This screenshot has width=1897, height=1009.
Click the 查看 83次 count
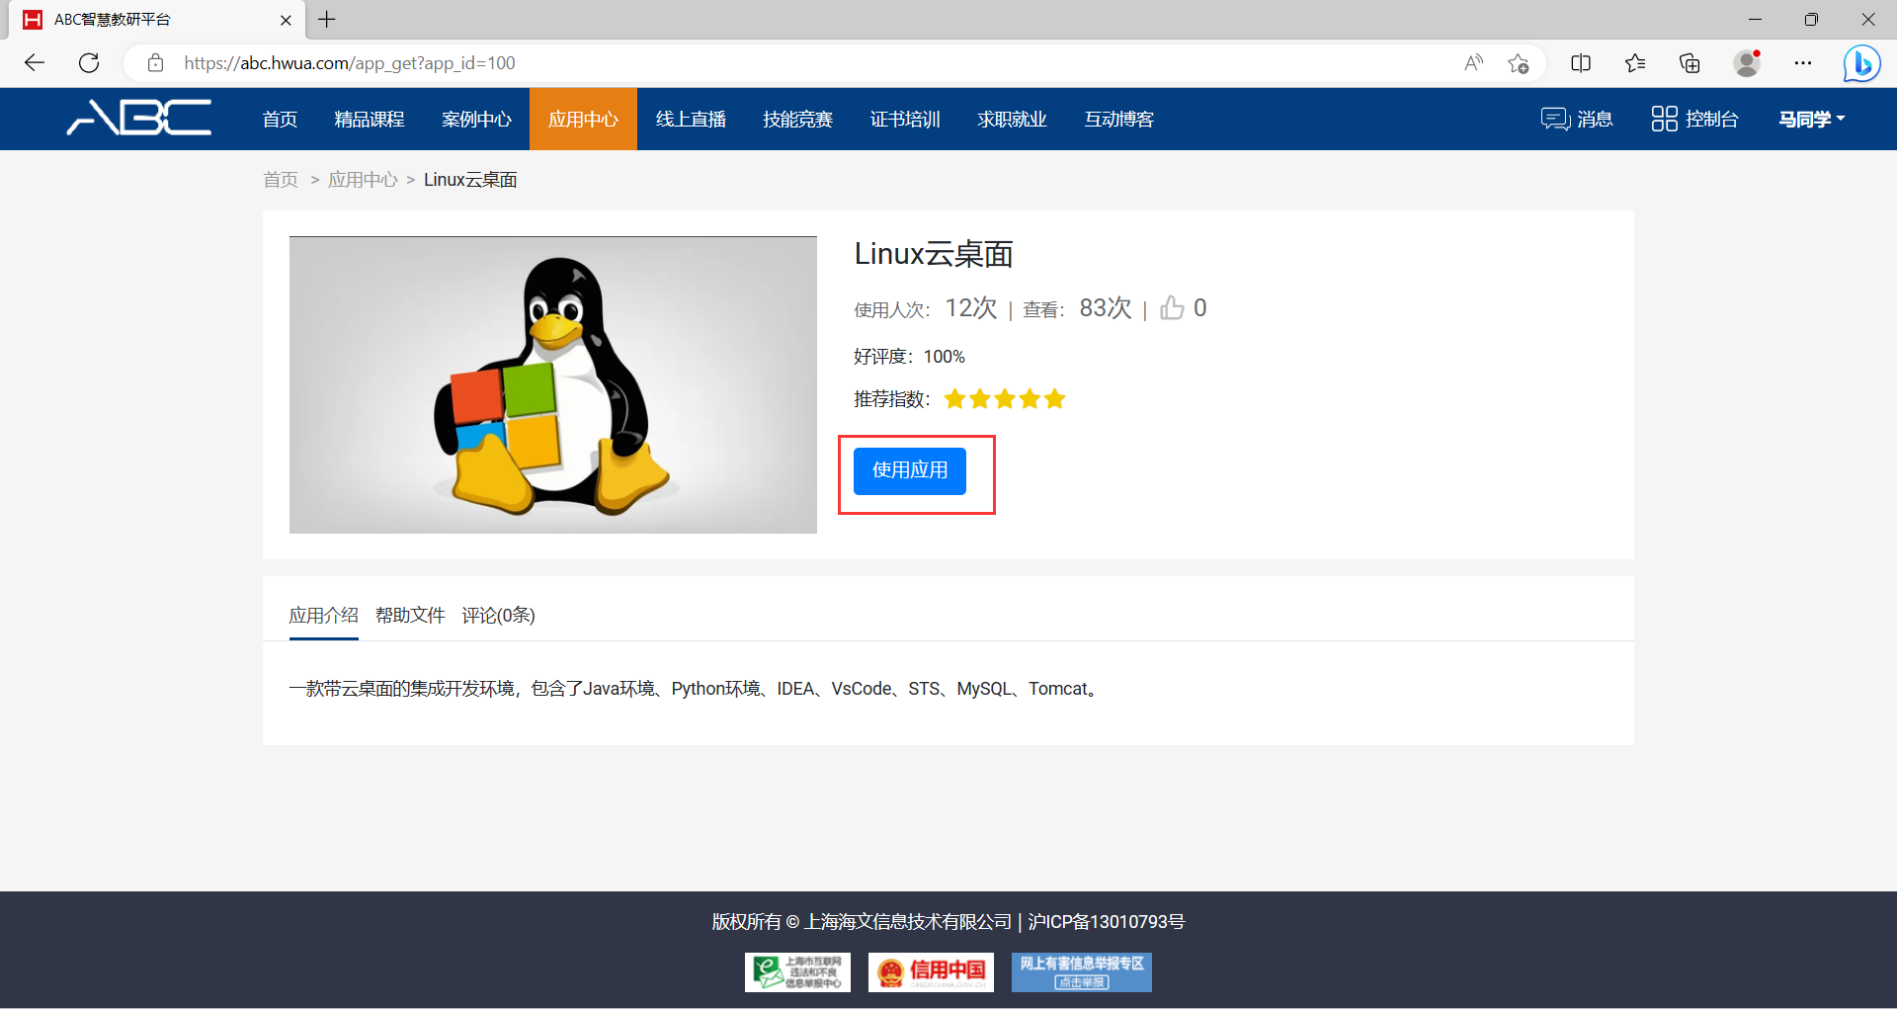click(1077, 308)
